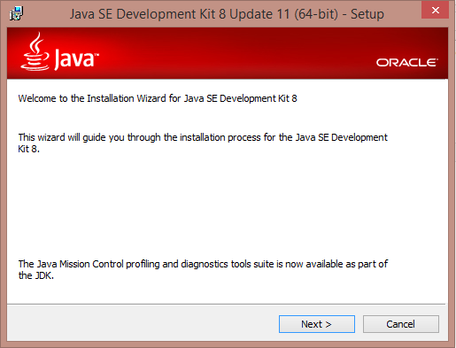Image resolution: width=456 pixels, height=348 pixels.
Task: Cancel the JDK installation
Action: coord(401,324)
